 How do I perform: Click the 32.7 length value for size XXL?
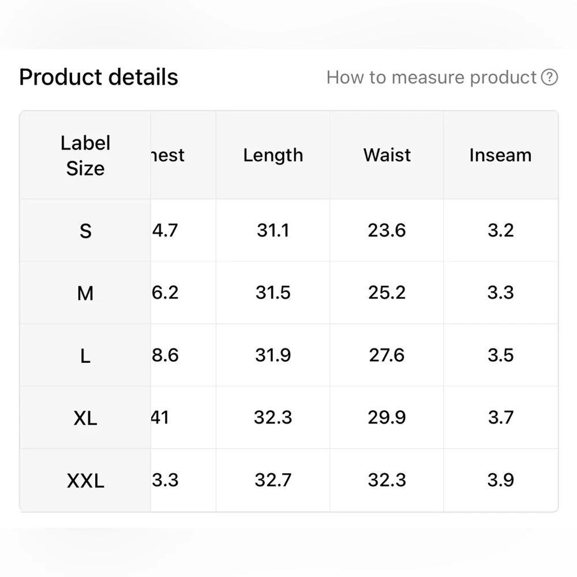[x=273, y=480]
